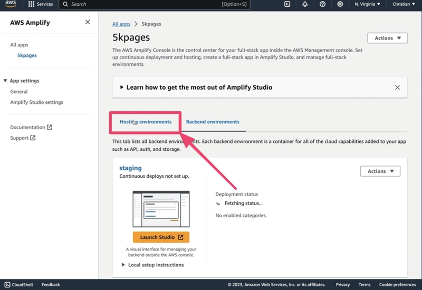422x290 pixels.
Task: Open the staging environment link
Action: [130, 168]
